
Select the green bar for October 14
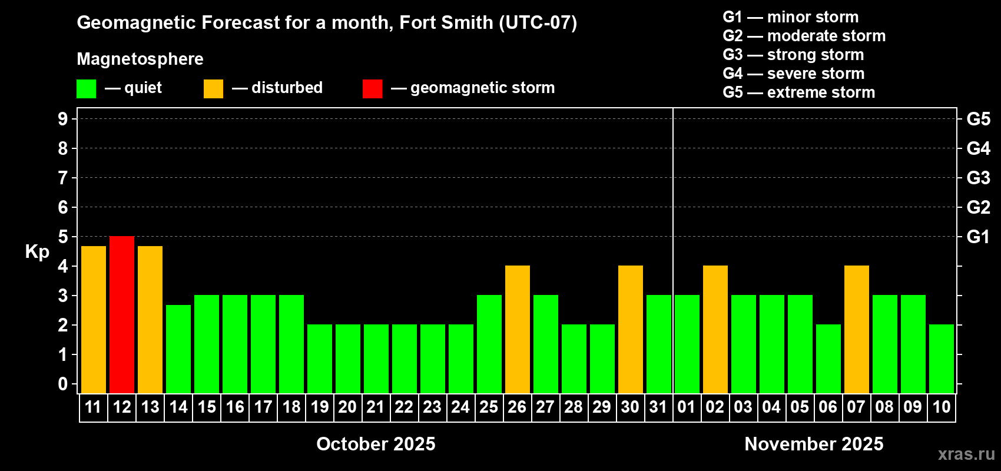(178, 349)
